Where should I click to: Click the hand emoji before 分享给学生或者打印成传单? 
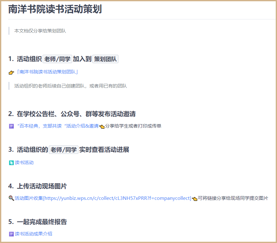tap(102, 126)
